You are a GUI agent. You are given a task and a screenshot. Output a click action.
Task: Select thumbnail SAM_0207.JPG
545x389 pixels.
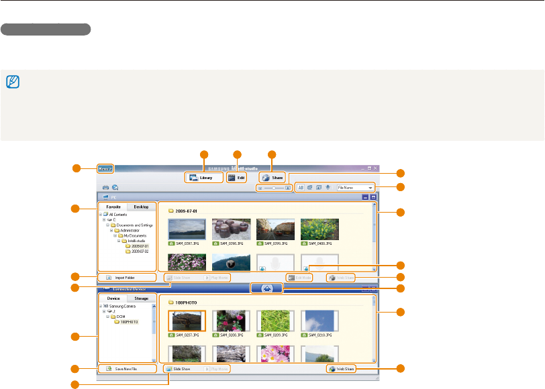pos(187,321)
